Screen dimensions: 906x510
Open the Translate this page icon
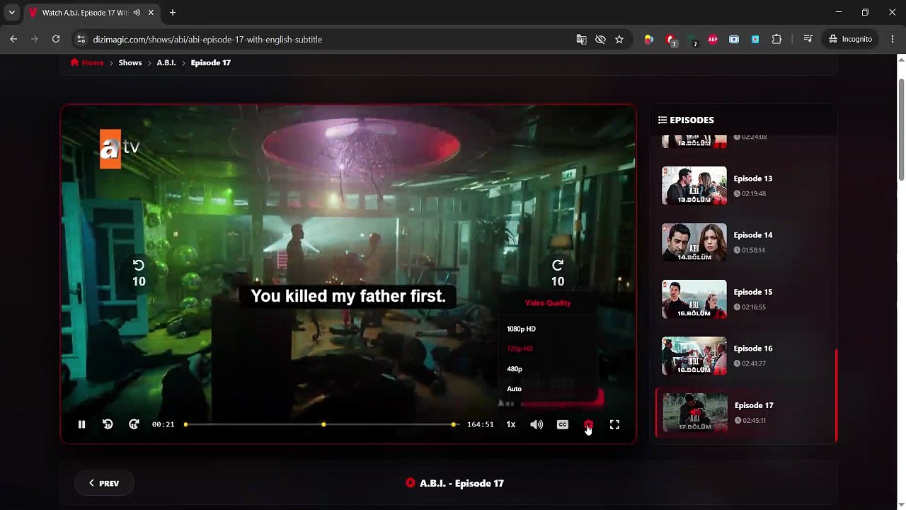pos(581,40)
